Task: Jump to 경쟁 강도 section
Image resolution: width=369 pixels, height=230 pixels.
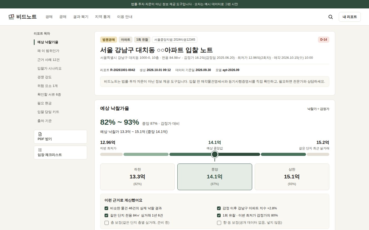Action: [44, 77]
